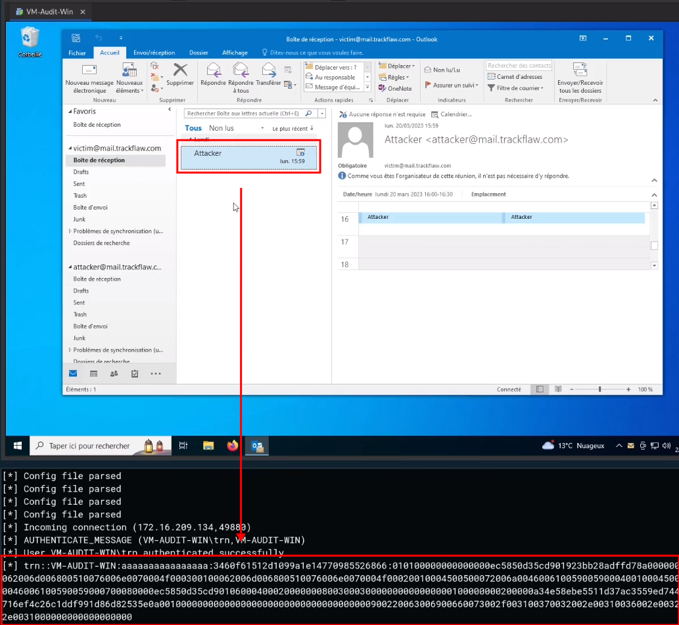Click the zoom slider in status bar
Image resolution: width=679 pixels, height=625 pixels.
click(599, 390)
